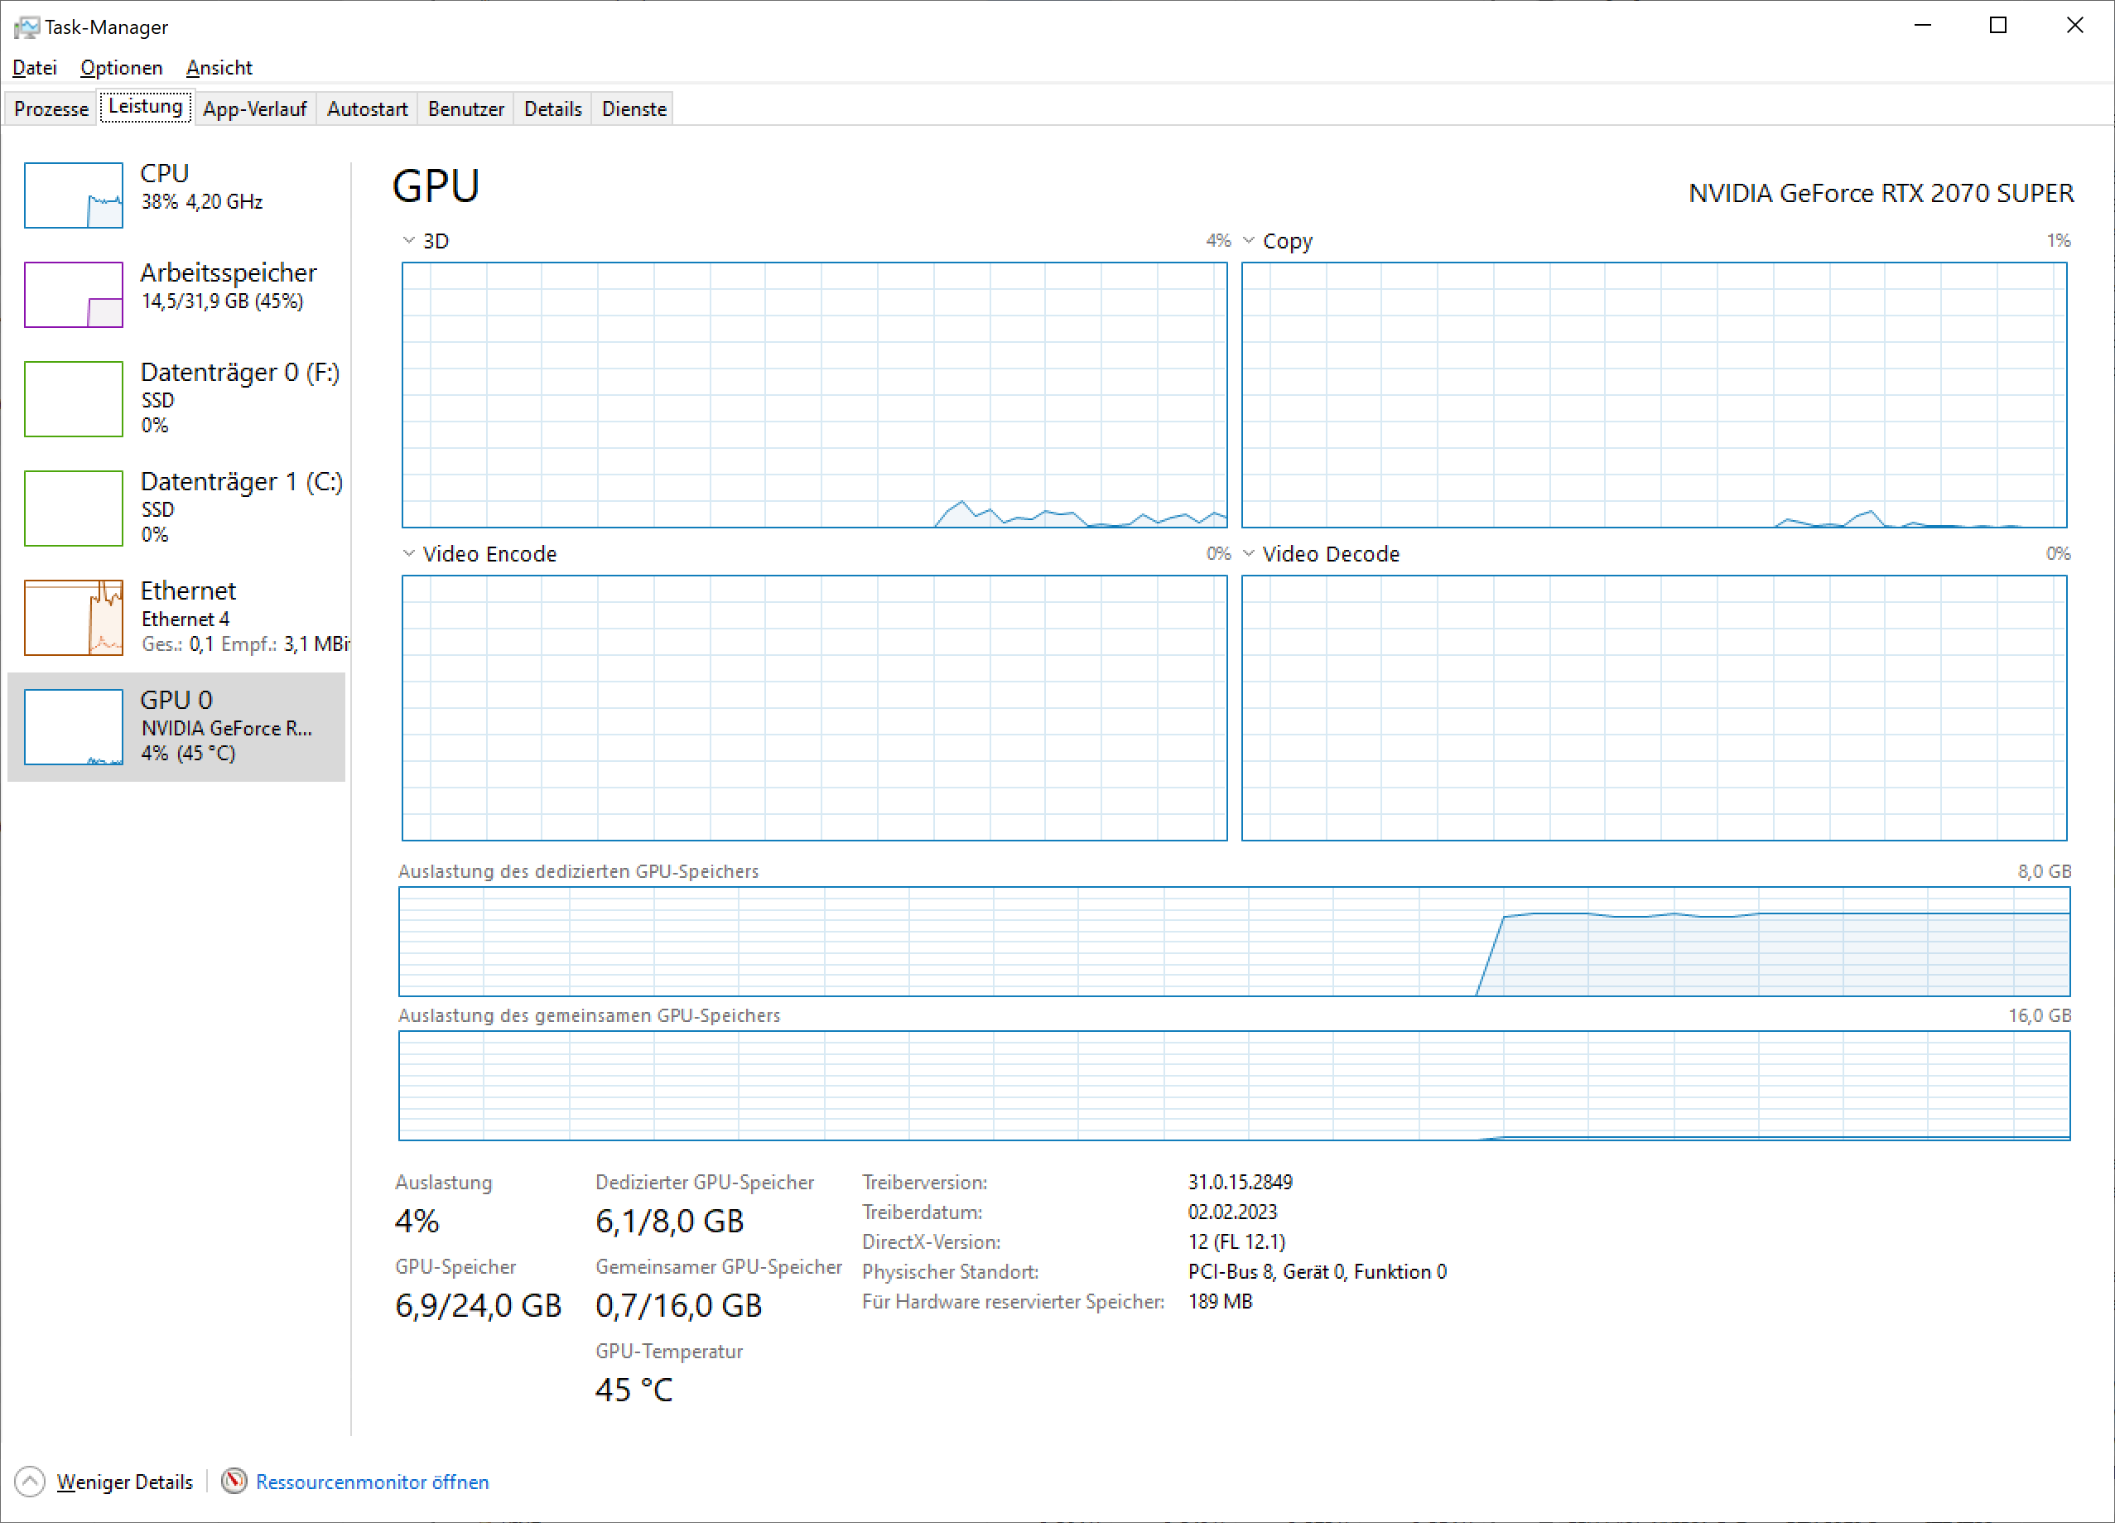Open the Ansicht menu
The width and height of the screenshot is (2115, 1523).
(219, 68)
